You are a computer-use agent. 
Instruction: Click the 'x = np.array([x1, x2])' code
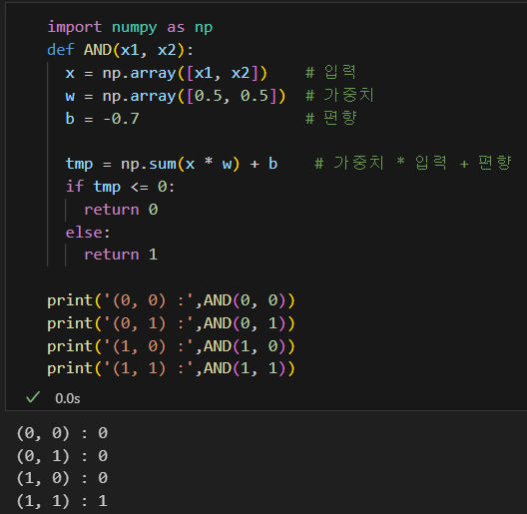[167, 73]
